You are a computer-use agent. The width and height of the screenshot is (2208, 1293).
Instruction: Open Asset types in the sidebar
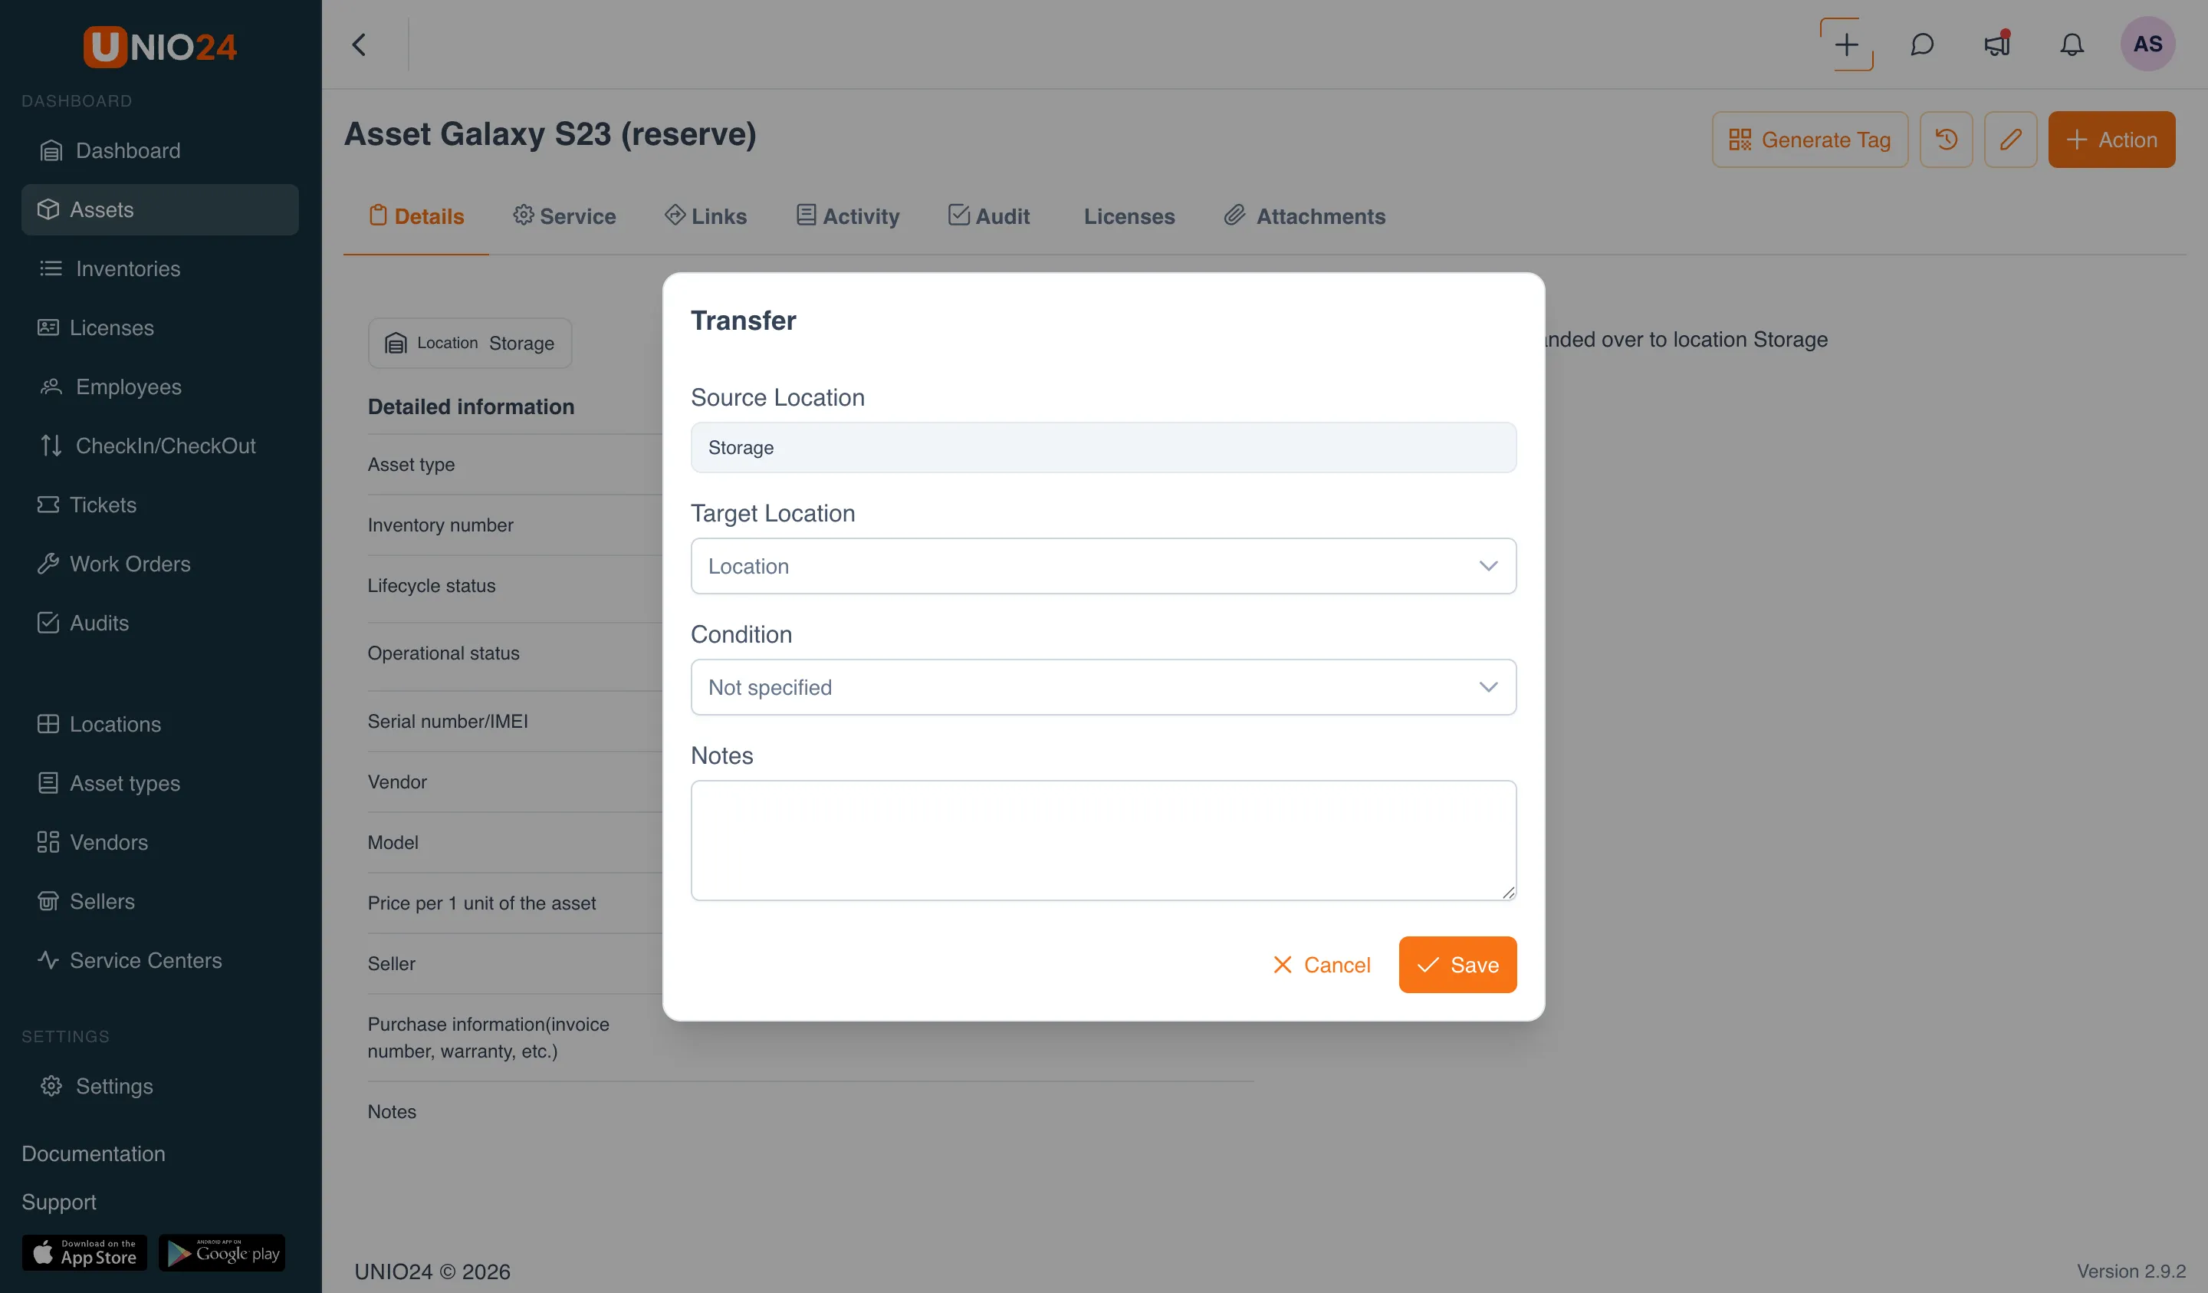click(160, 783)
